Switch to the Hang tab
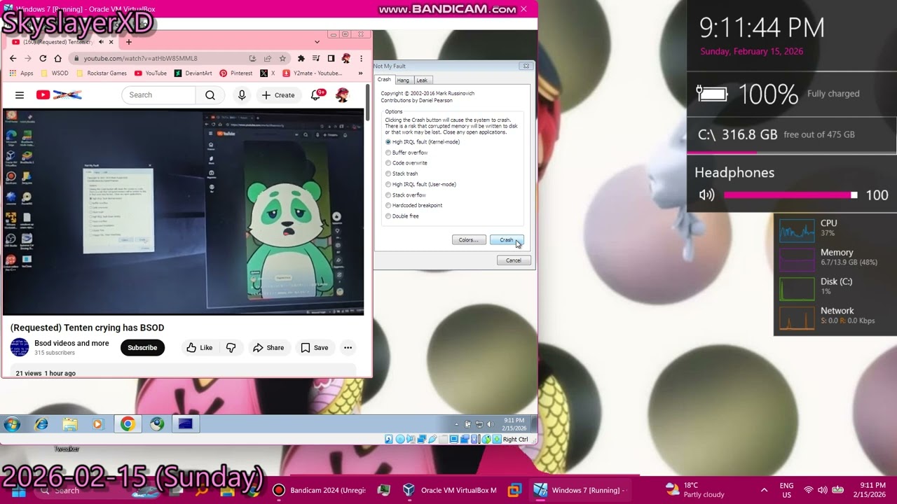This screenshot has width=897, height=504. [x=403, y=80]
